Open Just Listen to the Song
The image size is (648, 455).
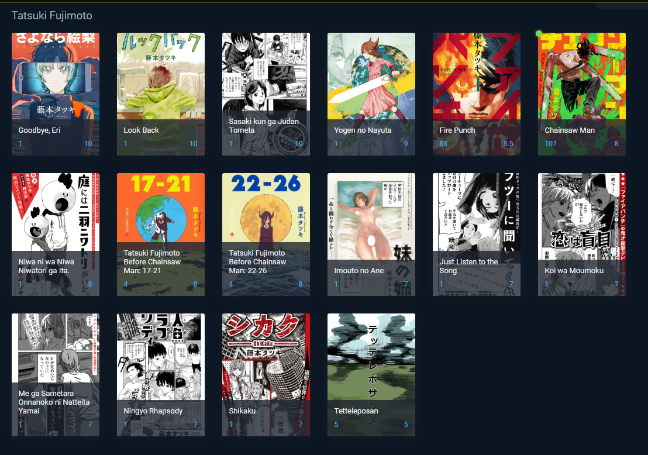click(x=477, y=235)
